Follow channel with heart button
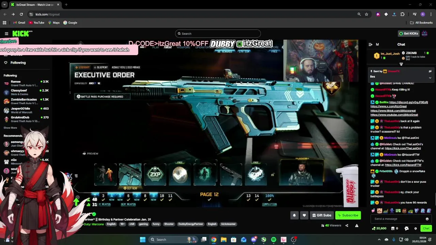436x245 pixels. [304, 215]
